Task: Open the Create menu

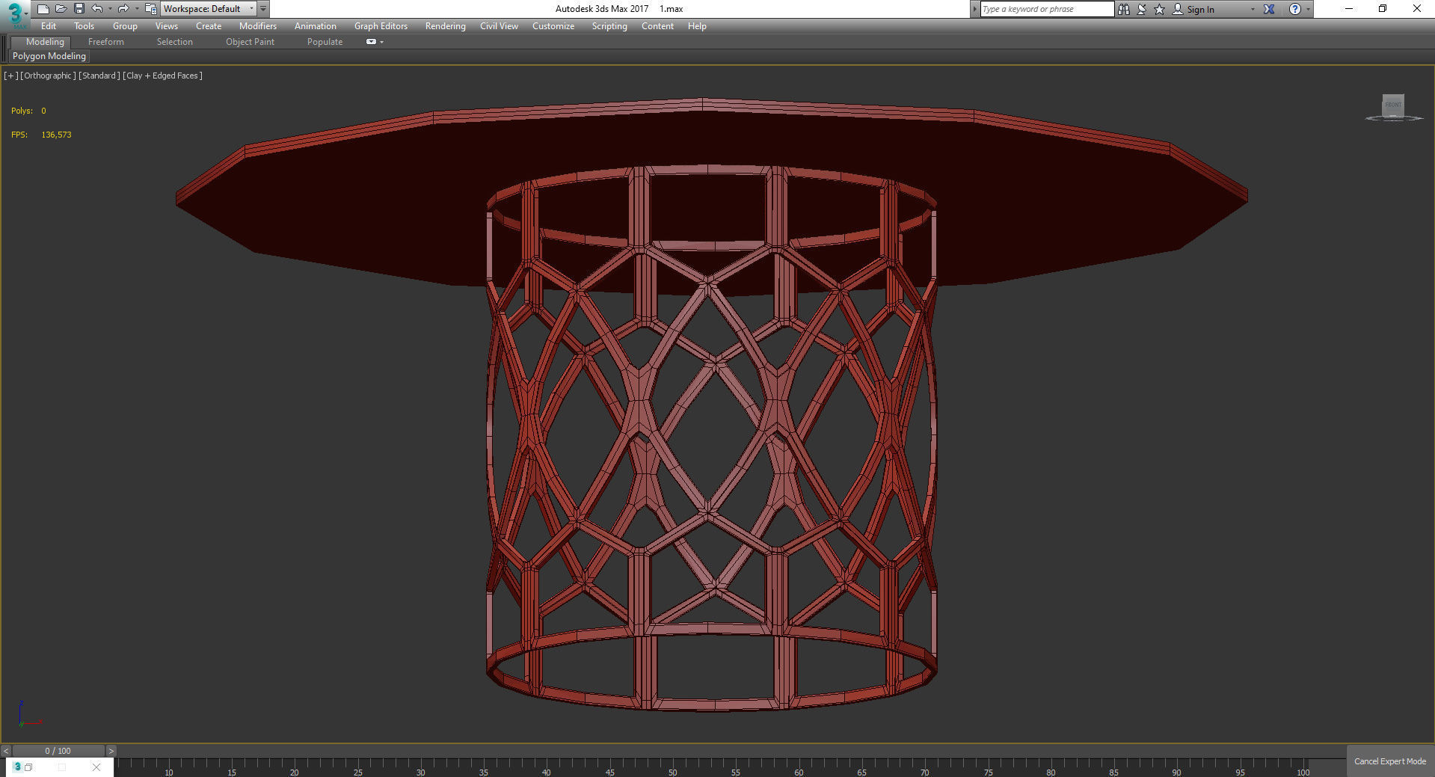Action: point(209,26)
